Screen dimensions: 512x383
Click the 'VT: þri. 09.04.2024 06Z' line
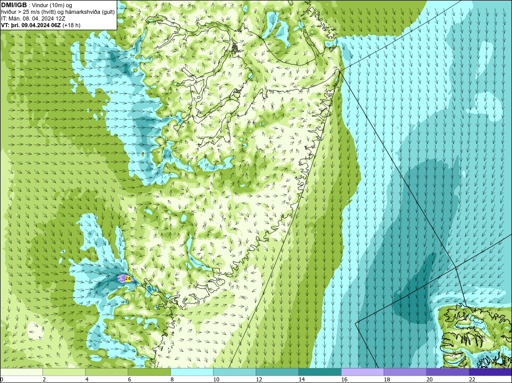click(40, 25)
